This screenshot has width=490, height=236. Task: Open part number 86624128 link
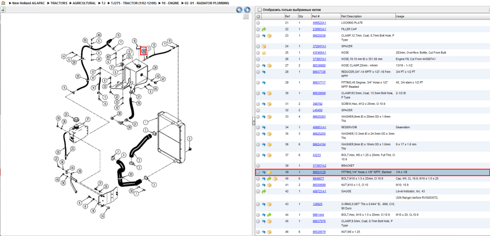click(x=319, y=172)
